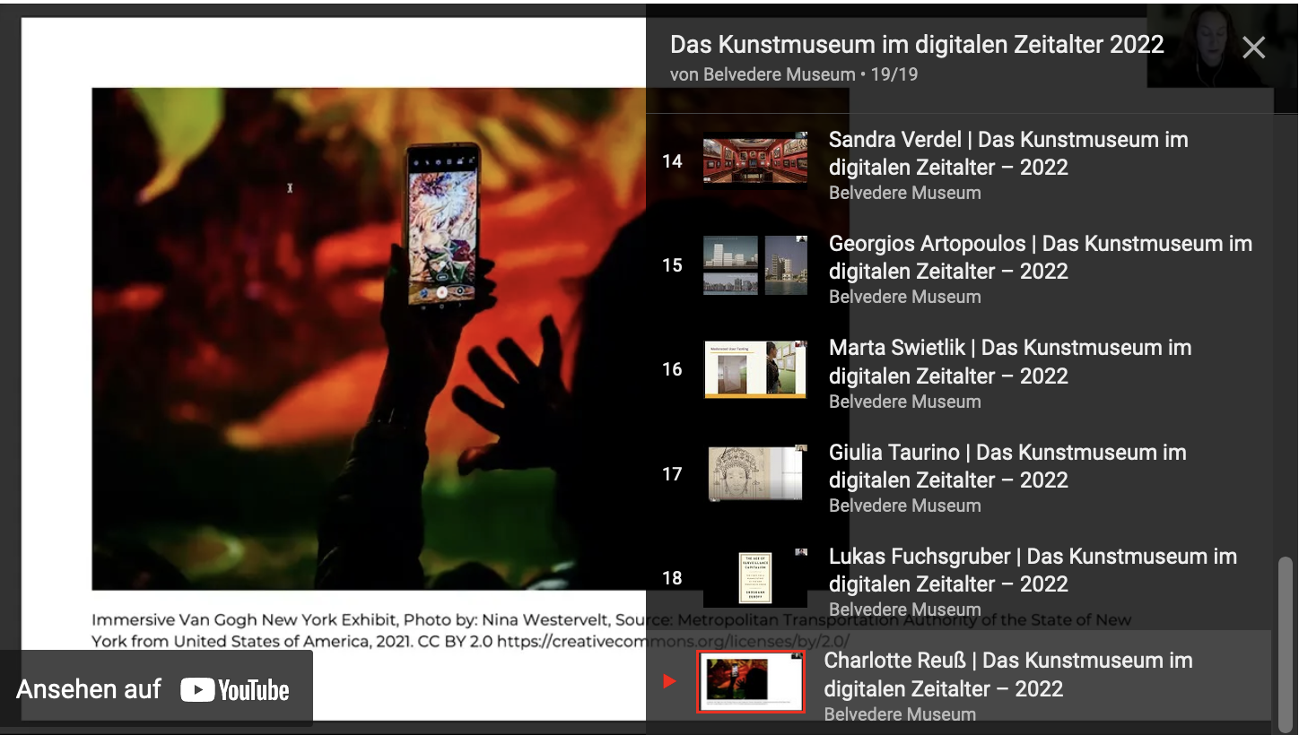Select the Georgios Artopoulos thumbnail with buildings

(x=754, y=265)
